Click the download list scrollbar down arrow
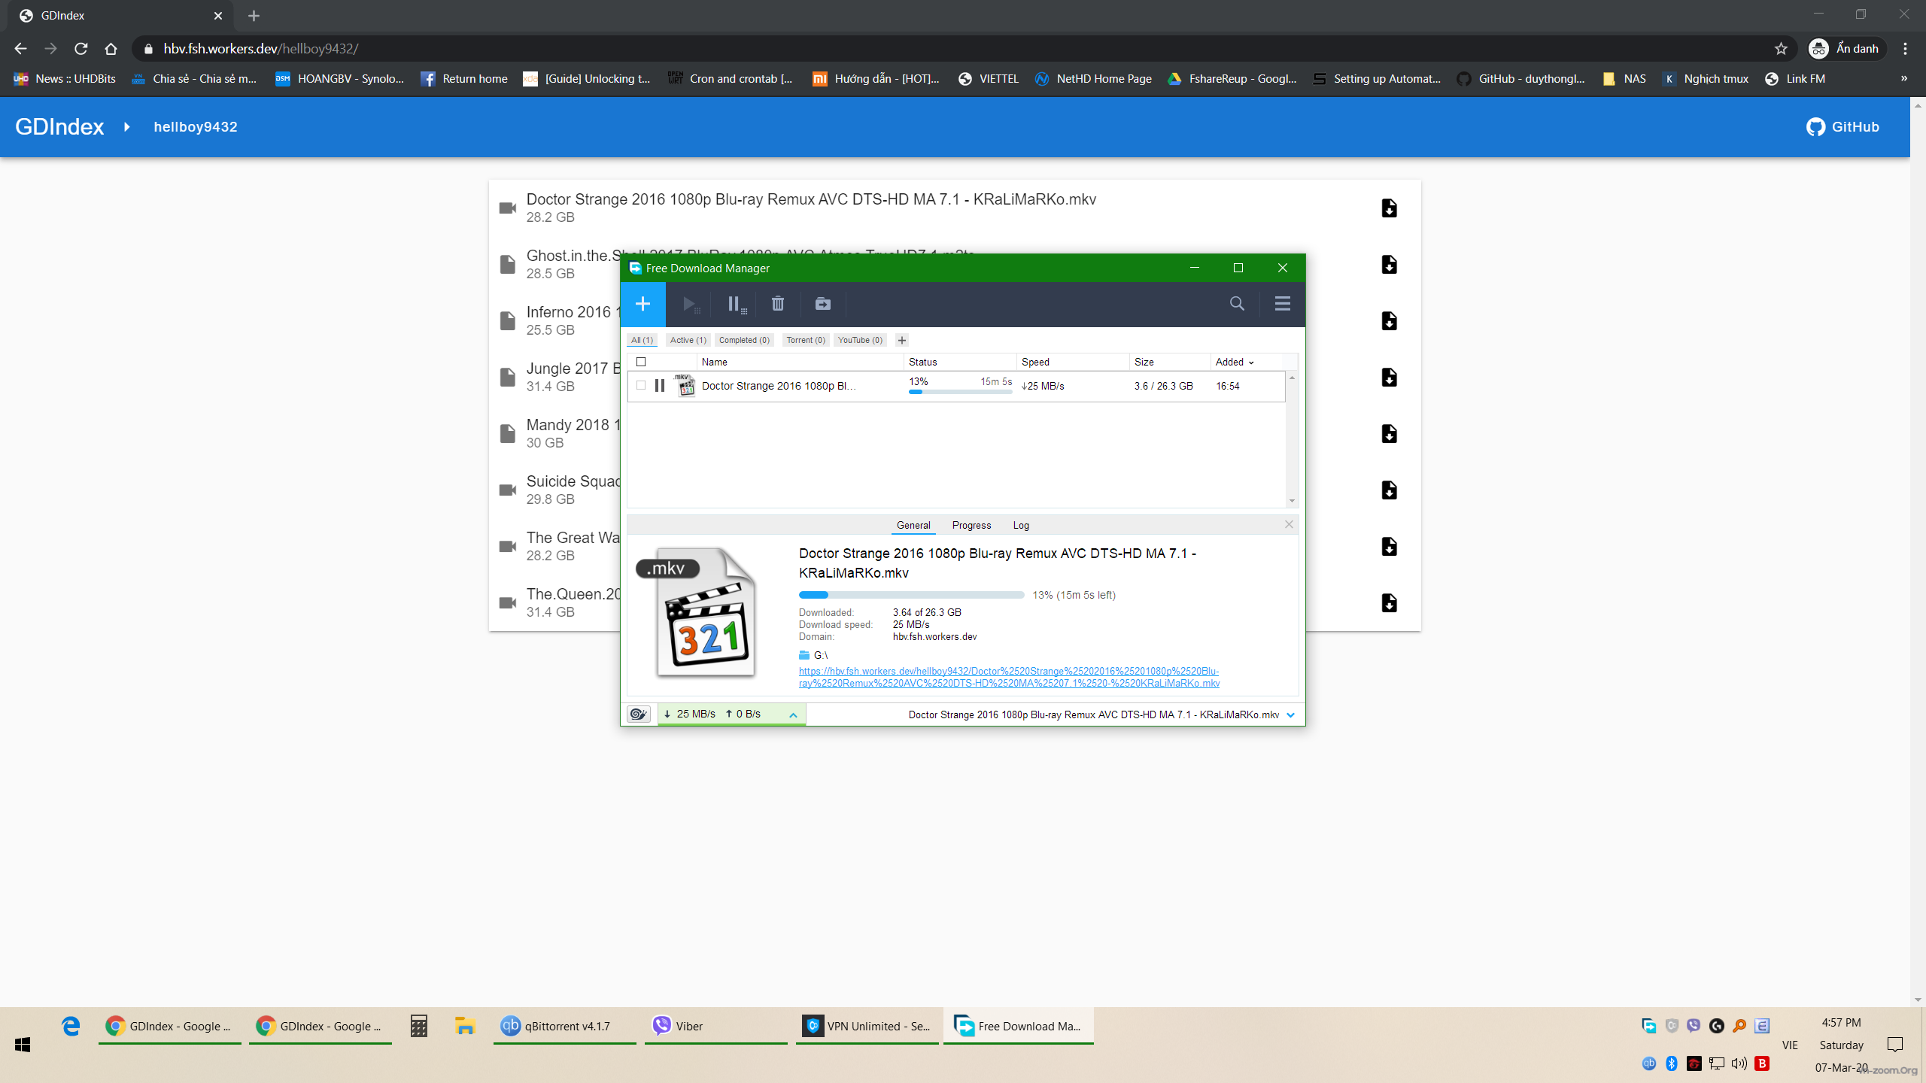 (1292, 501)
